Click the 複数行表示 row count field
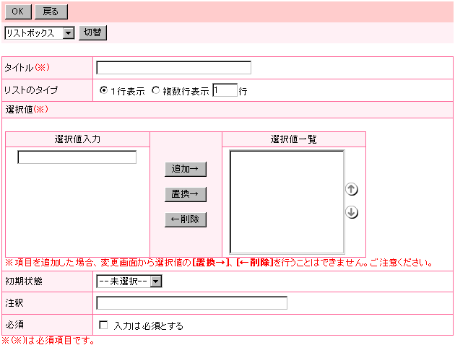The height and width of the screenshot is (345, 455). tap(225, 91)
